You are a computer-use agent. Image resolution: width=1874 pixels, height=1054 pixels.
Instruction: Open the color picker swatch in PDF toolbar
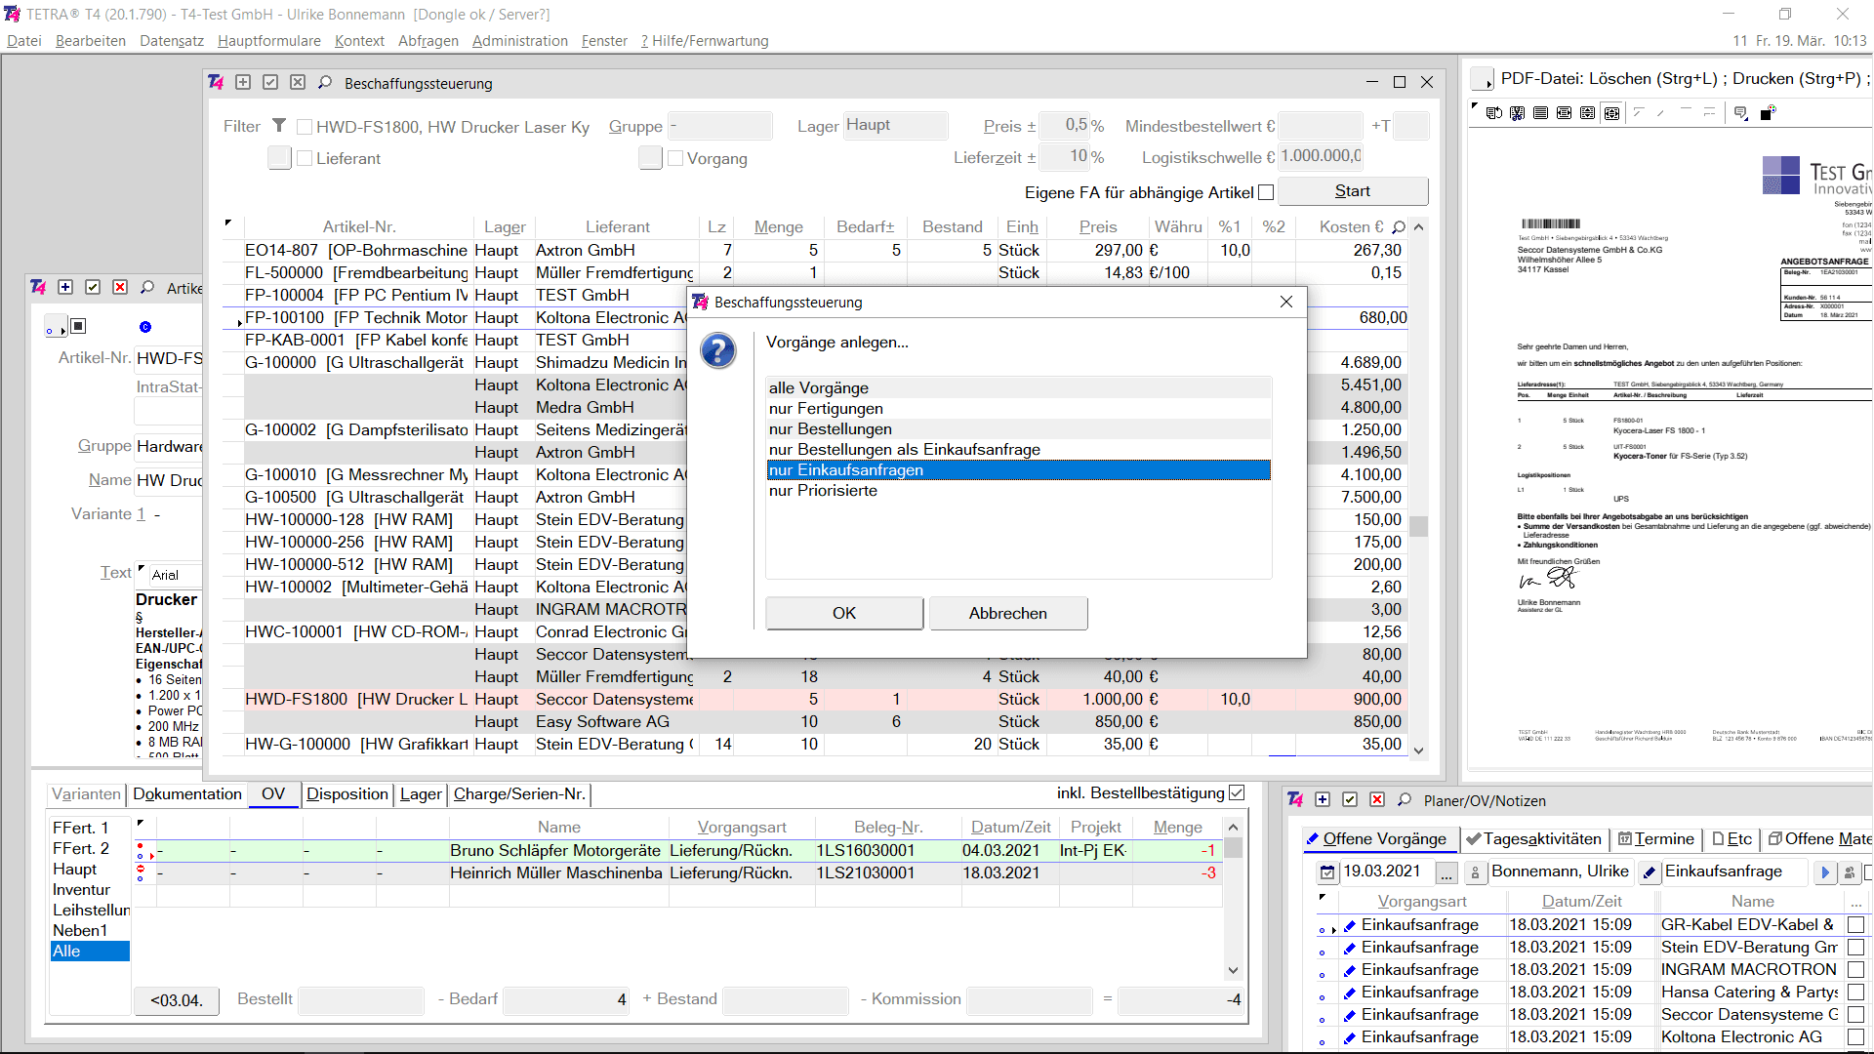[1768, 113]
